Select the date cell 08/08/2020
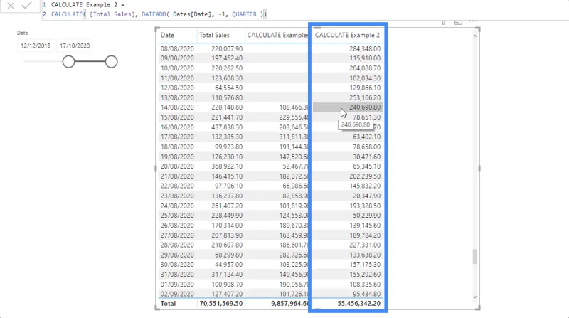Viewport: 569px width, 318px height. click(177, 48)
